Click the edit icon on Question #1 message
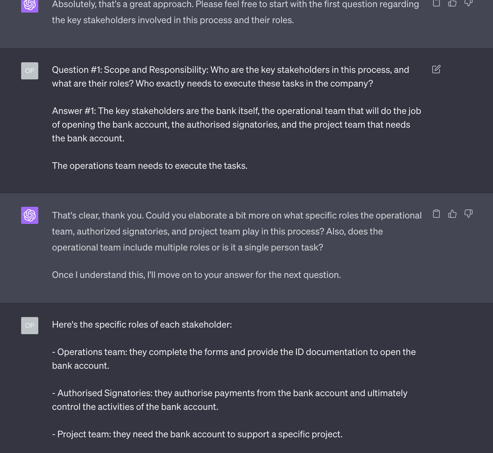 coord(436,69)
